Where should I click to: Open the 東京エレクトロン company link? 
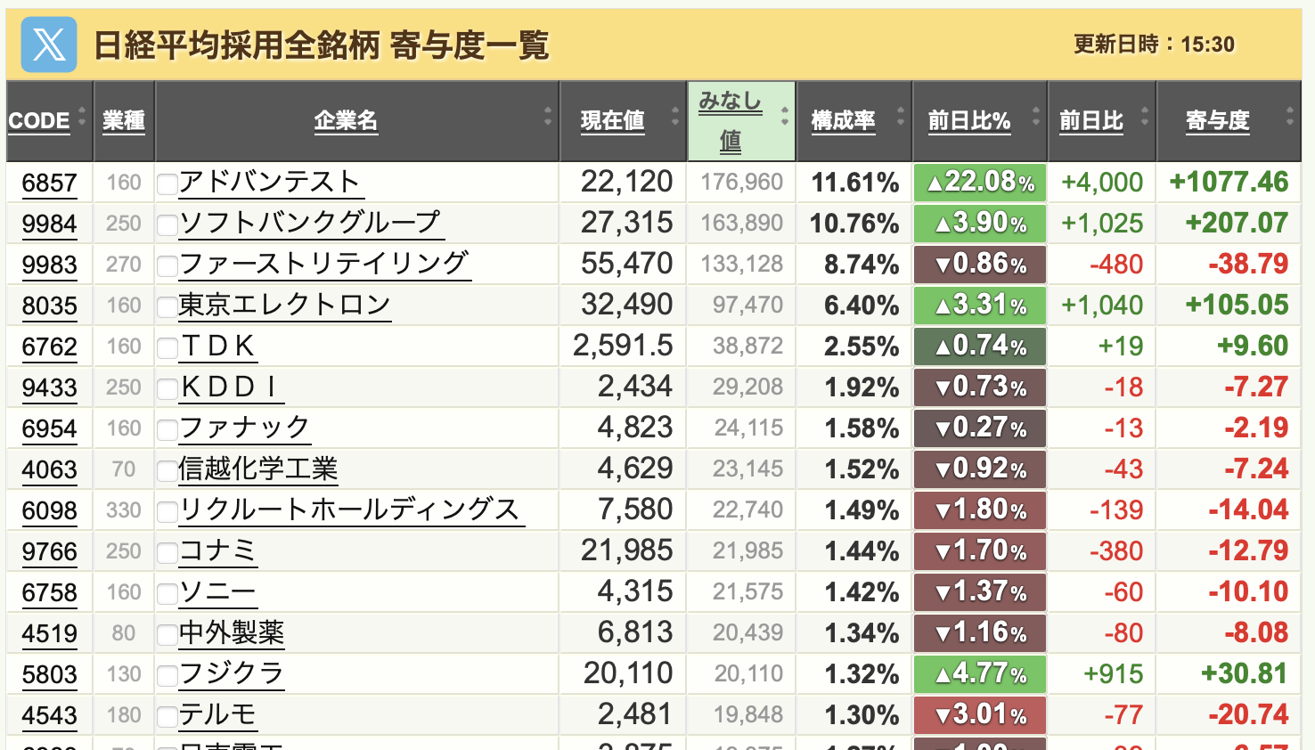point(284,306)
